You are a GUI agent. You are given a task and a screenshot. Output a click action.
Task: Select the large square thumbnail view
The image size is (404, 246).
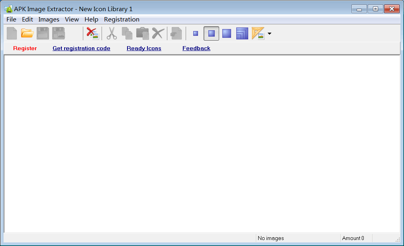coord(227,33)
